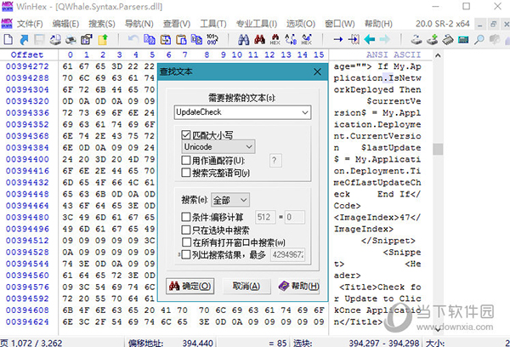Click the page 1,072 / 3,262 status field

click(x=31, y=343)
